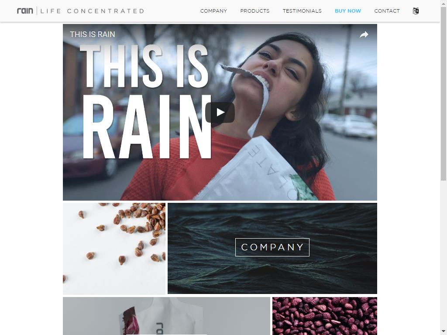Go to the TESTIMONIALS page

302,11
